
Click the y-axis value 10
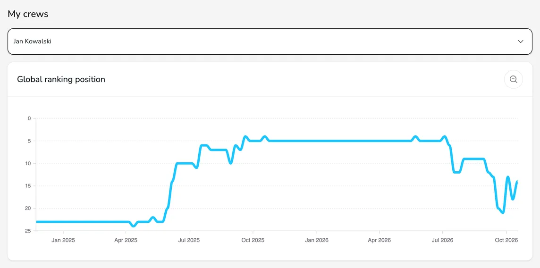(28, 163)
